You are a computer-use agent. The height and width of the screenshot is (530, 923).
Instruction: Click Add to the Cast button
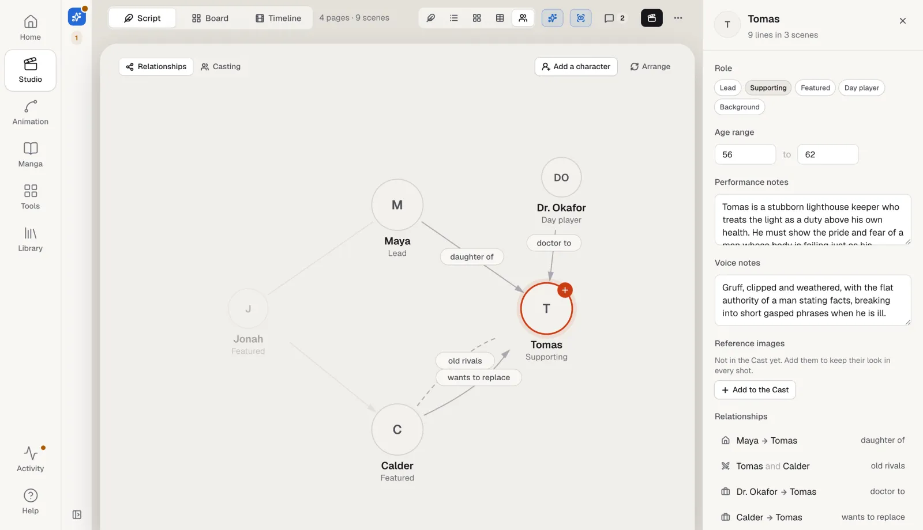(x=755, y=389)
